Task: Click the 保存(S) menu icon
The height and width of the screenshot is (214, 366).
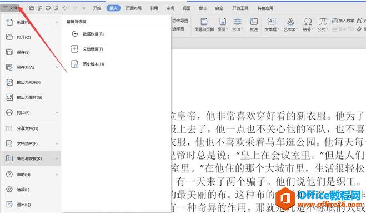Action: click(x=9, y=52)
